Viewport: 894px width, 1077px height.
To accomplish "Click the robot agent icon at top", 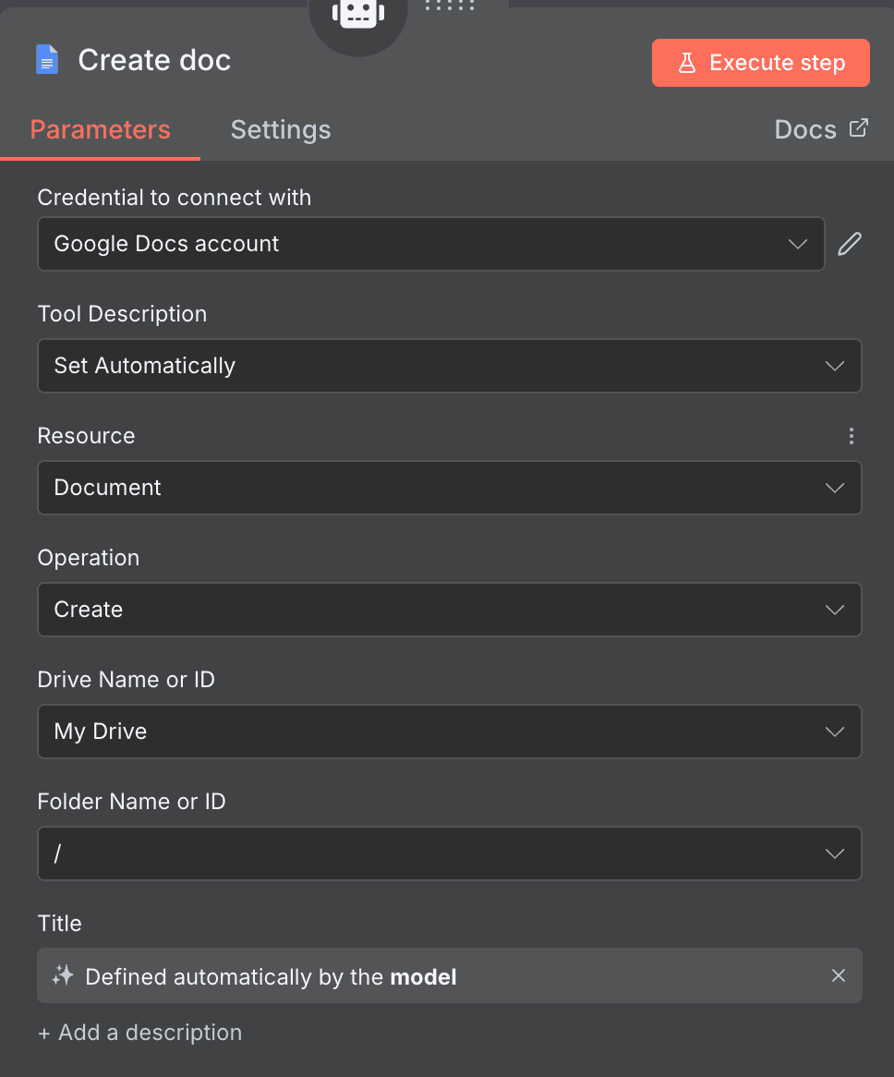I will pyautogui.click(x=357, y=13).
